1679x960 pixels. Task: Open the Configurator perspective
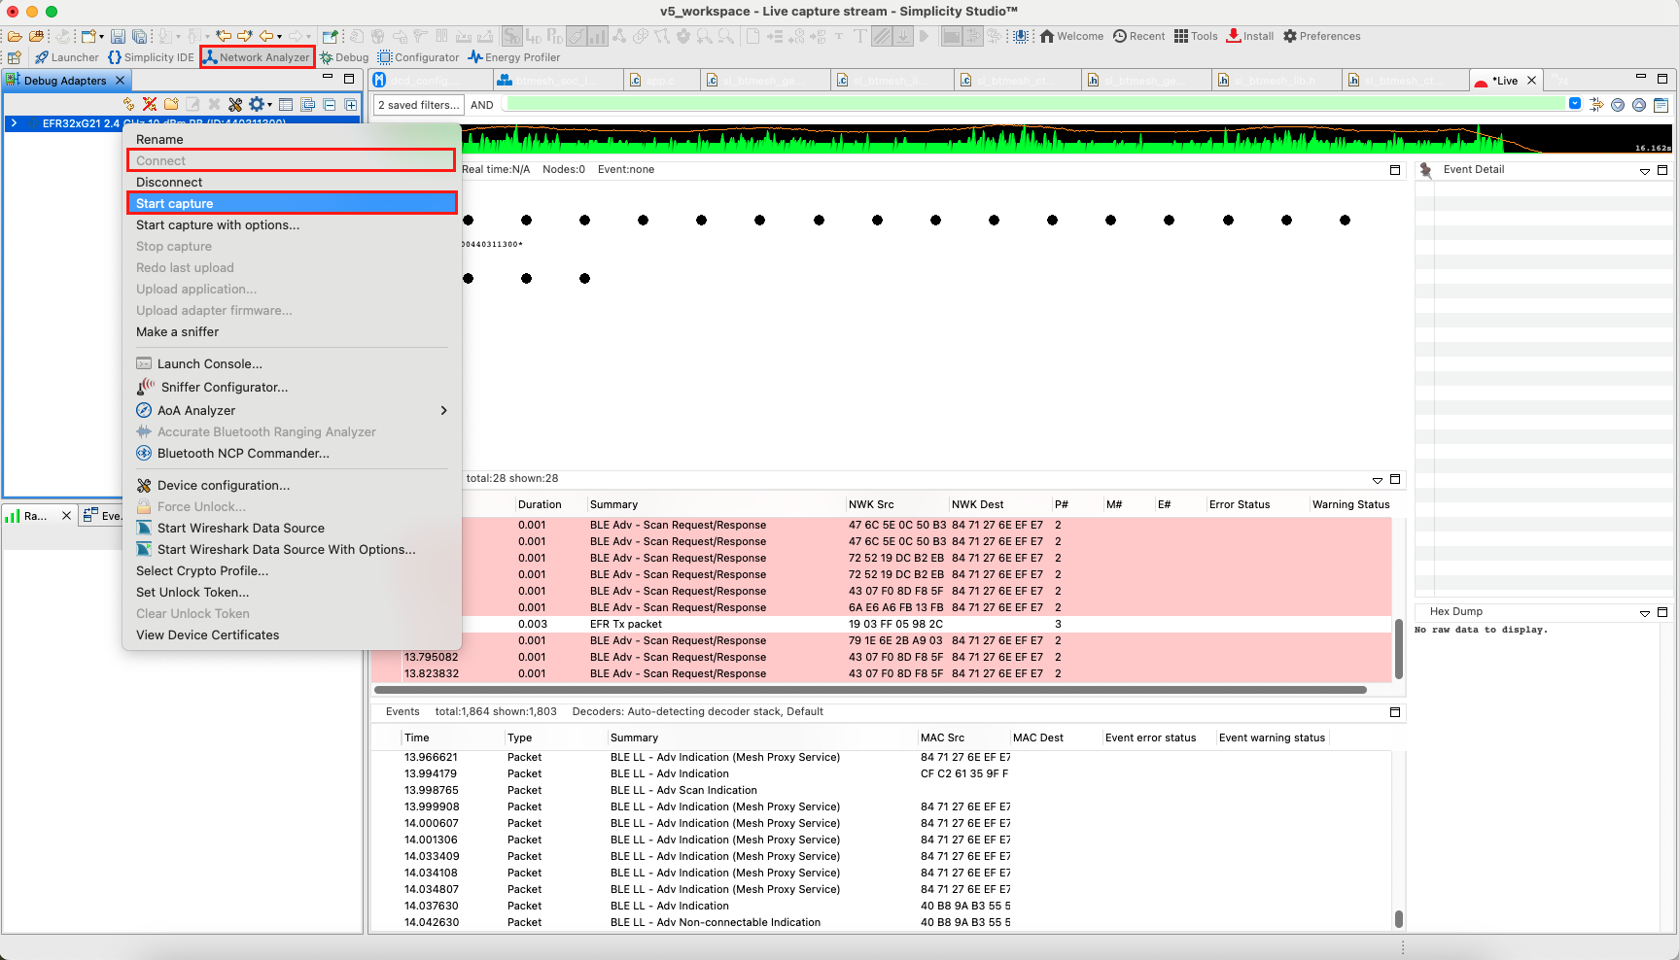click(x=419, y=57)
